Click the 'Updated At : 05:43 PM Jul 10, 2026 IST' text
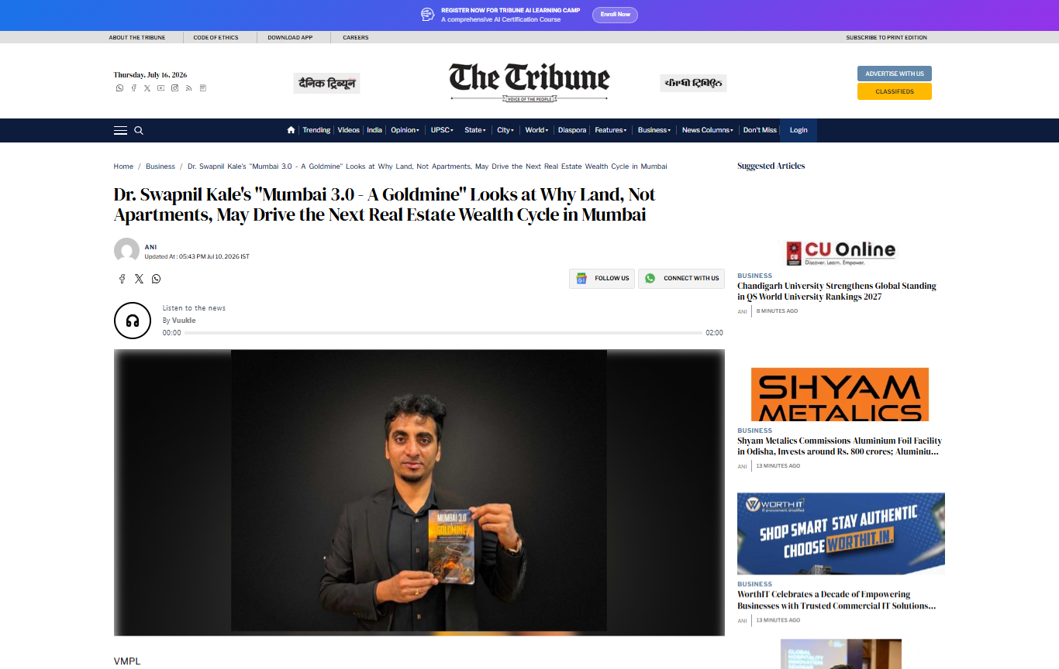 click(x=197, y=256)
